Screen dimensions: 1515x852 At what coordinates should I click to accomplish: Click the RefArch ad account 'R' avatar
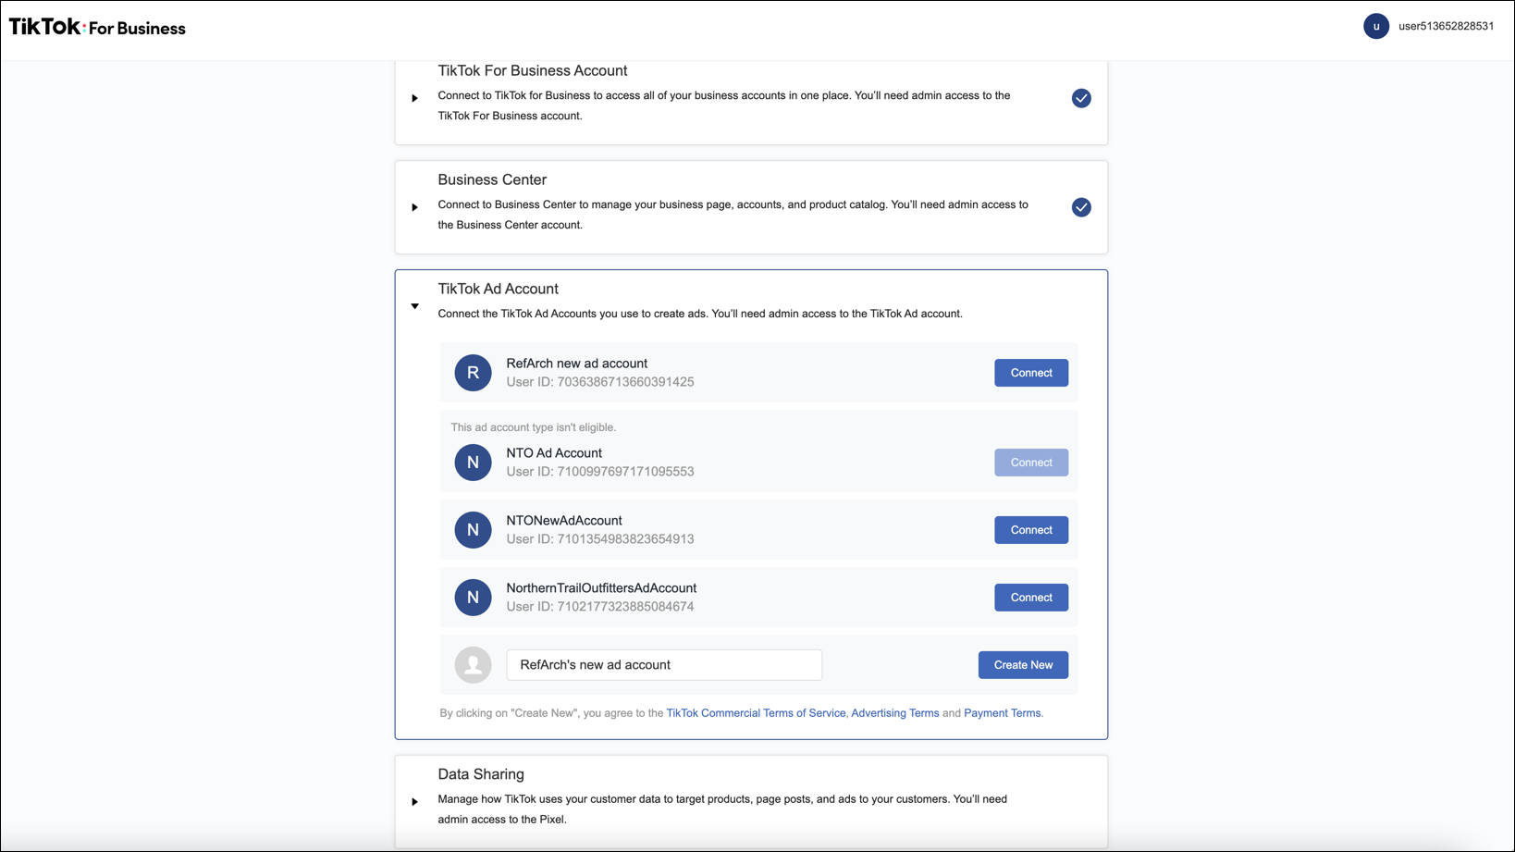point(473,372)
